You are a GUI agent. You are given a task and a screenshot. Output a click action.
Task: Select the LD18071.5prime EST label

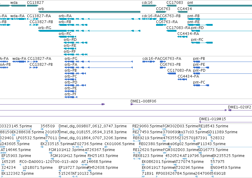point(38,168)
